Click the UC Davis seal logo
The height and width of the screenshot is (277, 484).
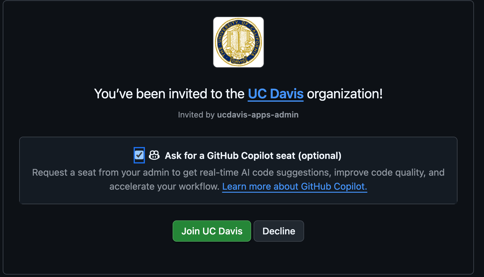pyautogui.click(x=238, y=42)
